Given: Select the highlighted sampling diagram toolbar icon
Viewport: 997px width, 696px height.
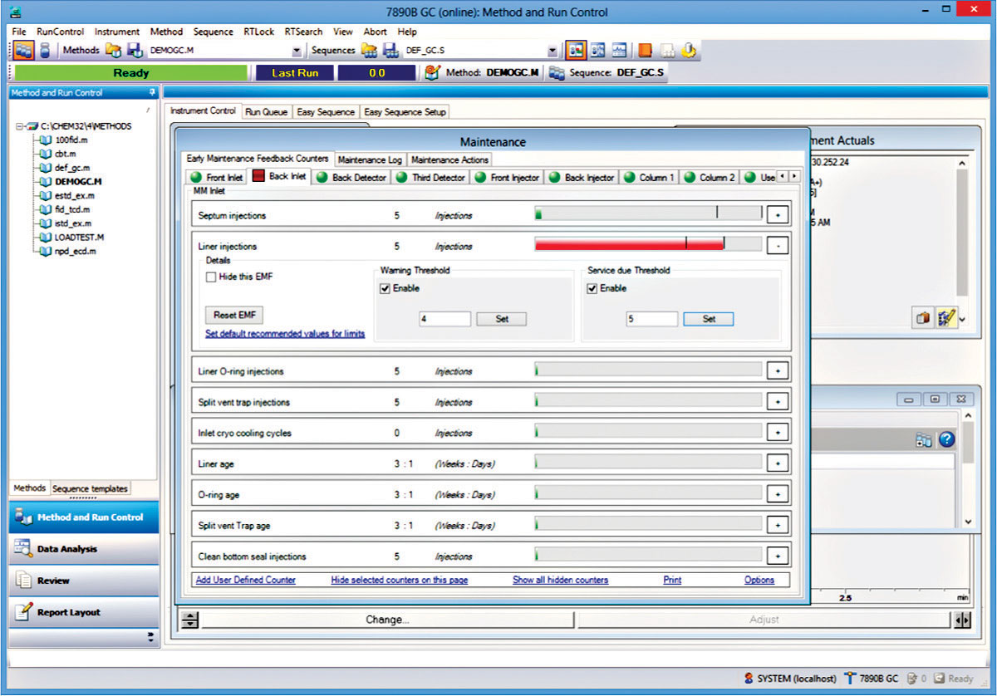Looking at the screenshot, I should (x=576, y=50).
